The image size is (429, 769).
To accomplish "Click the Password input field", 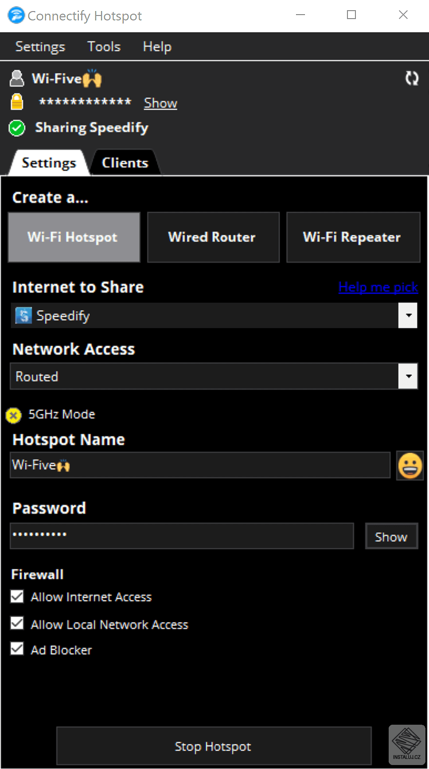I will point(182,536).
